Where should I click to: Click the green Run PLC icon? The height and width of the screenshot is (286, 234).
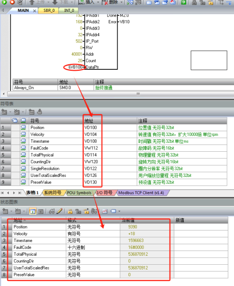coord(4,2)
